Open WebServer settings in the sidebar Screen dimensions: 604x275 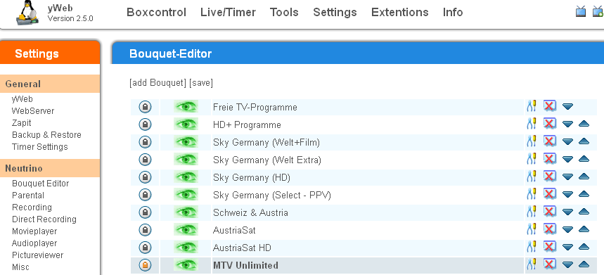[33, 111]
